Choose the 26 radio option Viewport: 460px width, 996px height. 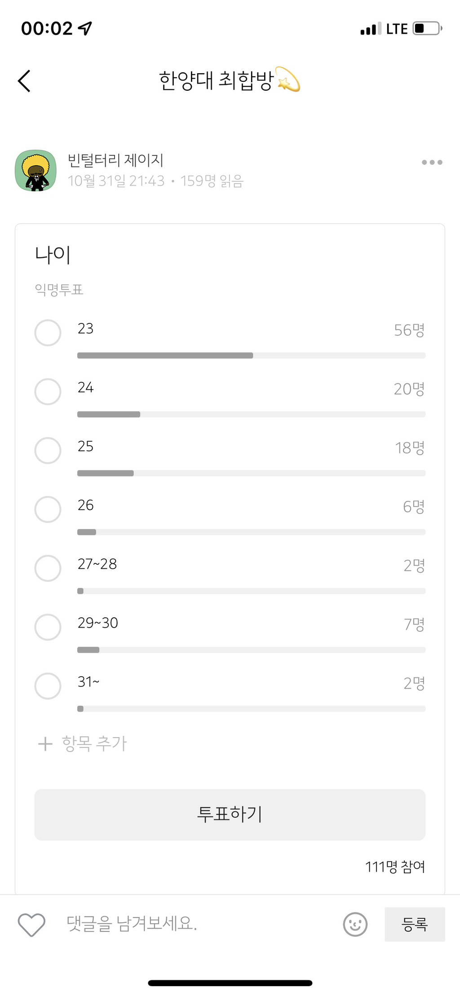pos(48,509)
